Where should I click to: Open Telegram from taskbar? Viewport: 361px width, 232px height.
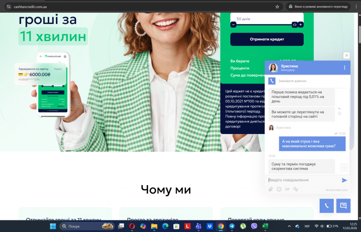tap(232, 226)
